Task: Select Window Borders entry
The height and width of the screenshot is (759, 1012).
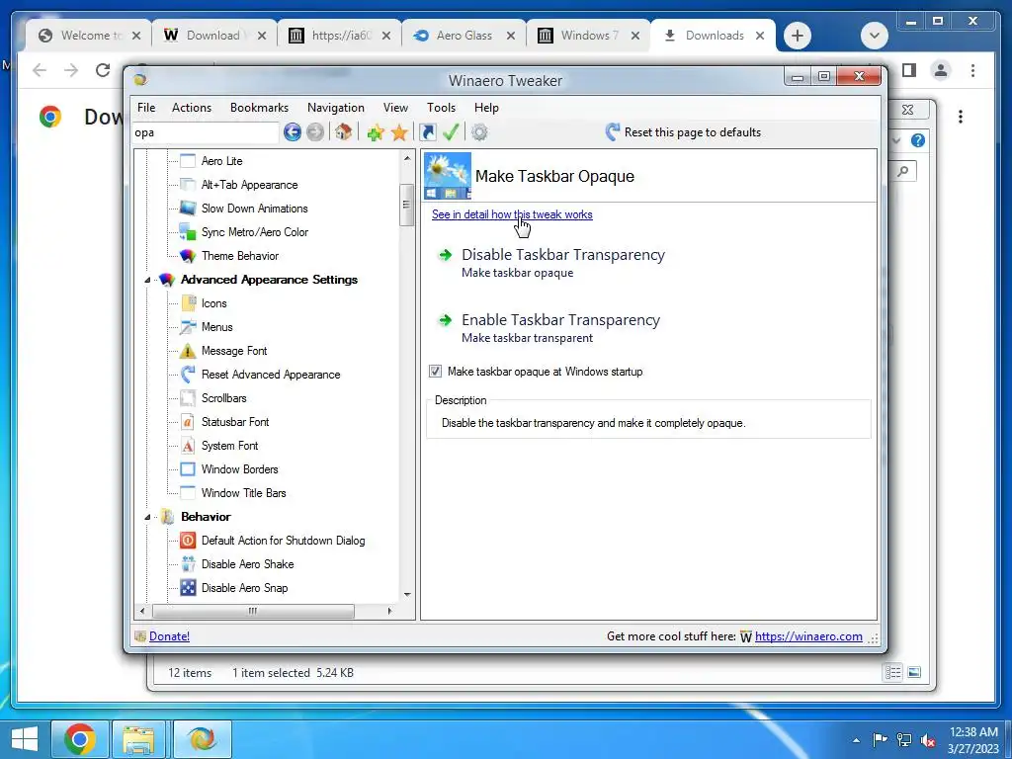Action: tap(239, 469)
